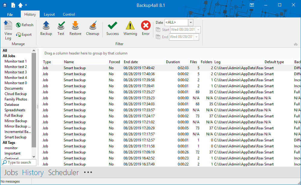Select the Spreadsheets job
301x185 pixels.
(x=15, y=110)
